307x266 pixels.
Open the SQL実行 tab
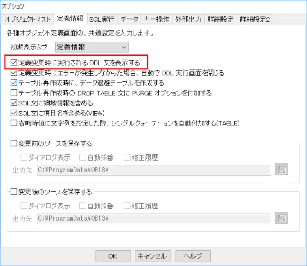pos(102,19)
